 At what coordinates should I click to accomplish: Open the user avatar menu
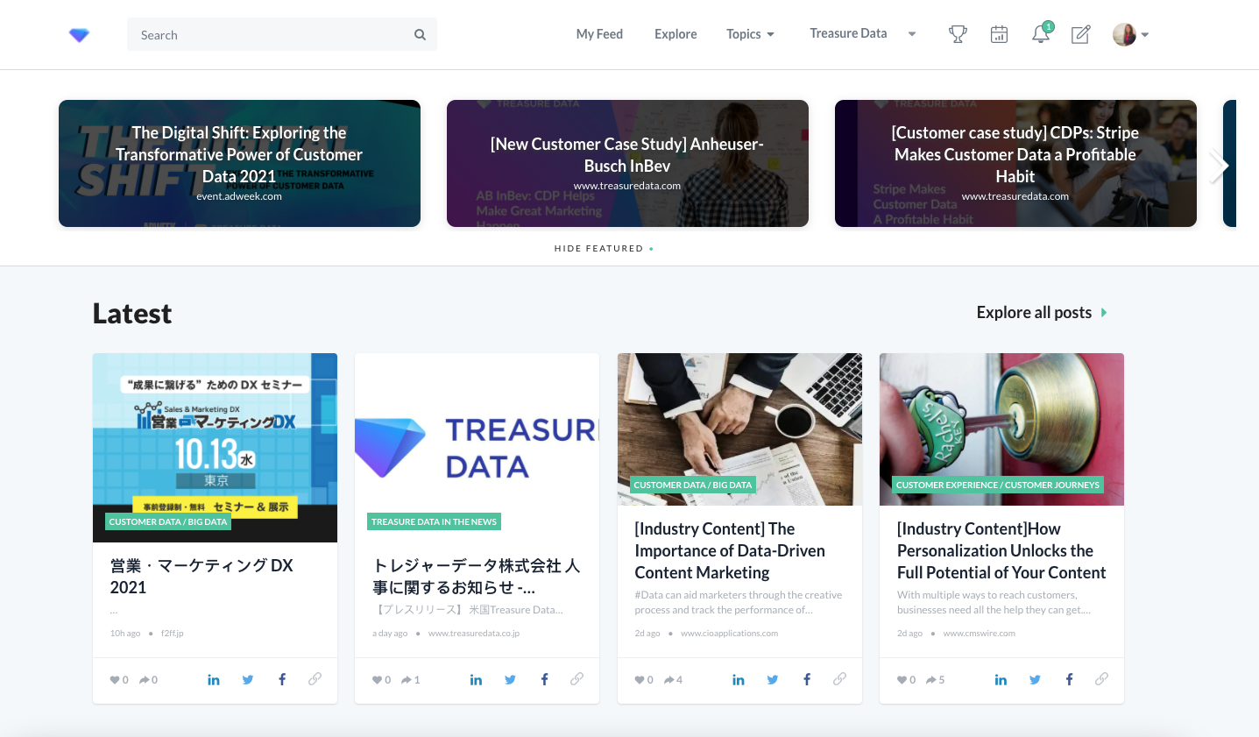(1130, 34)
